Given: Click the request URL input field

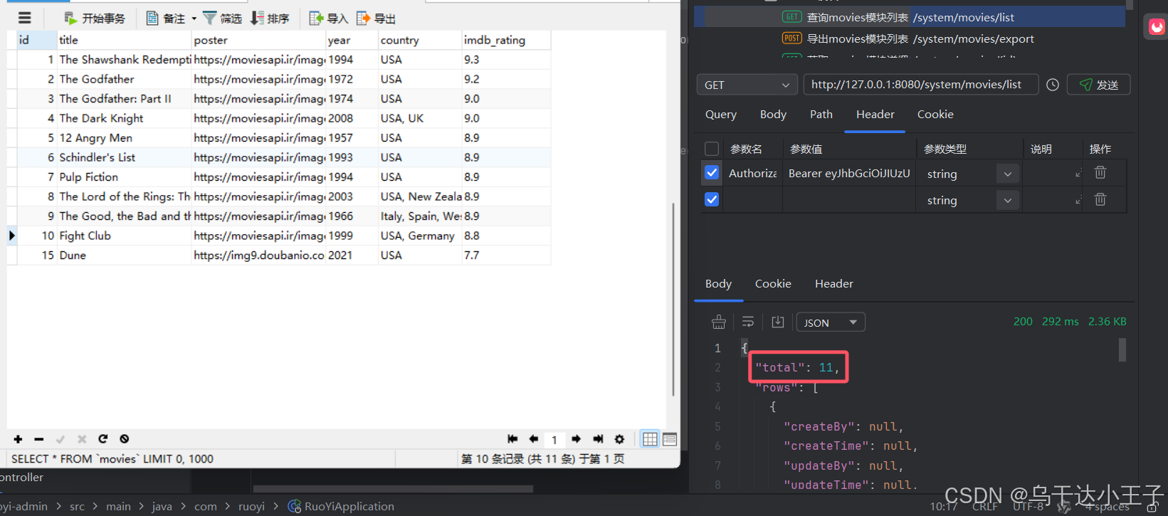Looking at the screenshot, I should [x=921, y=85].
